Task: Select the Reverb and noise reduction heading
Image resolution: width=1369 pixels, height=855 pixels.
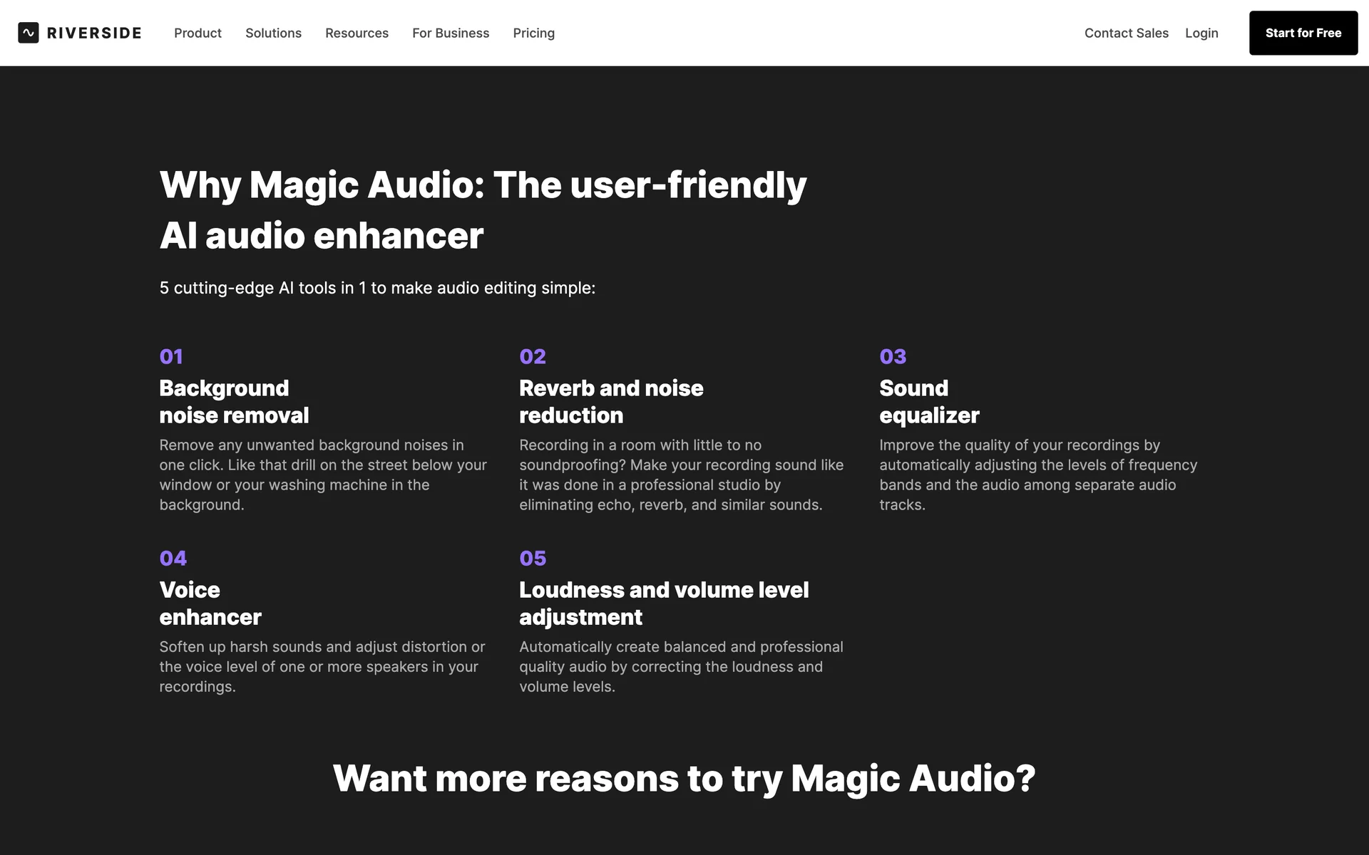Action: pyautogui.click(x=611, y=402)
